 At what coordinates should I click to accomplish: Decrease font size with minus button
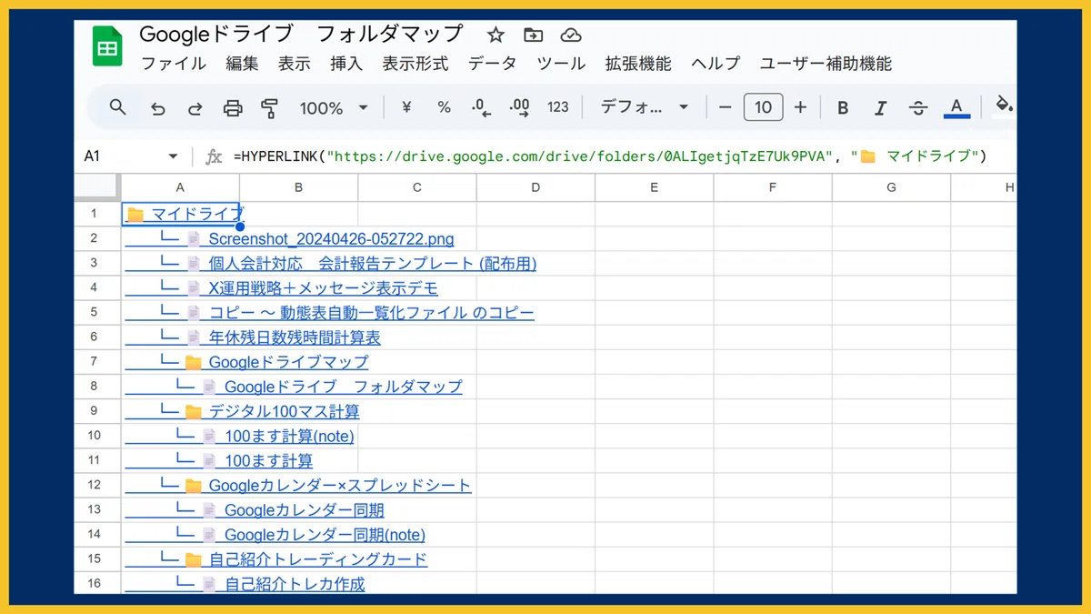725,107
